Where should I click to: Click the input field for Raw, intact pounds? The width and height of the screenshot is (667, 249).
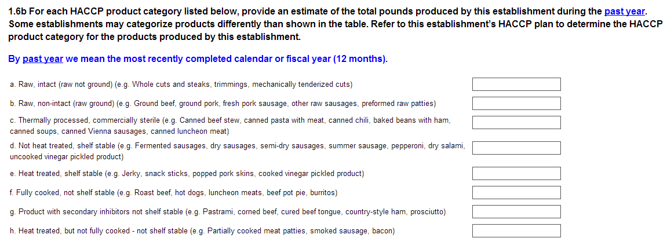516,85
